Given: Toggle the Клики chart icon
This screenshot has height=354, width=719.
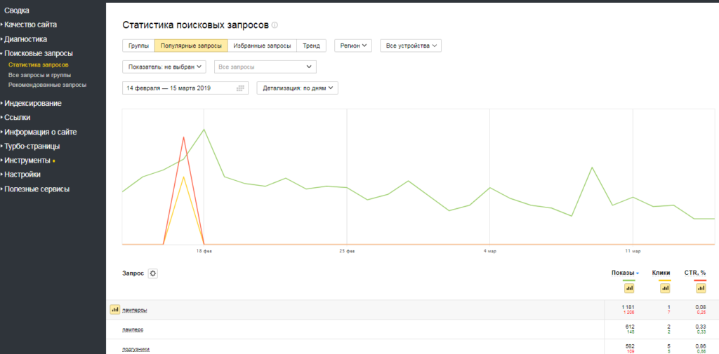Looking at the screenshot, I should [665, 288].
